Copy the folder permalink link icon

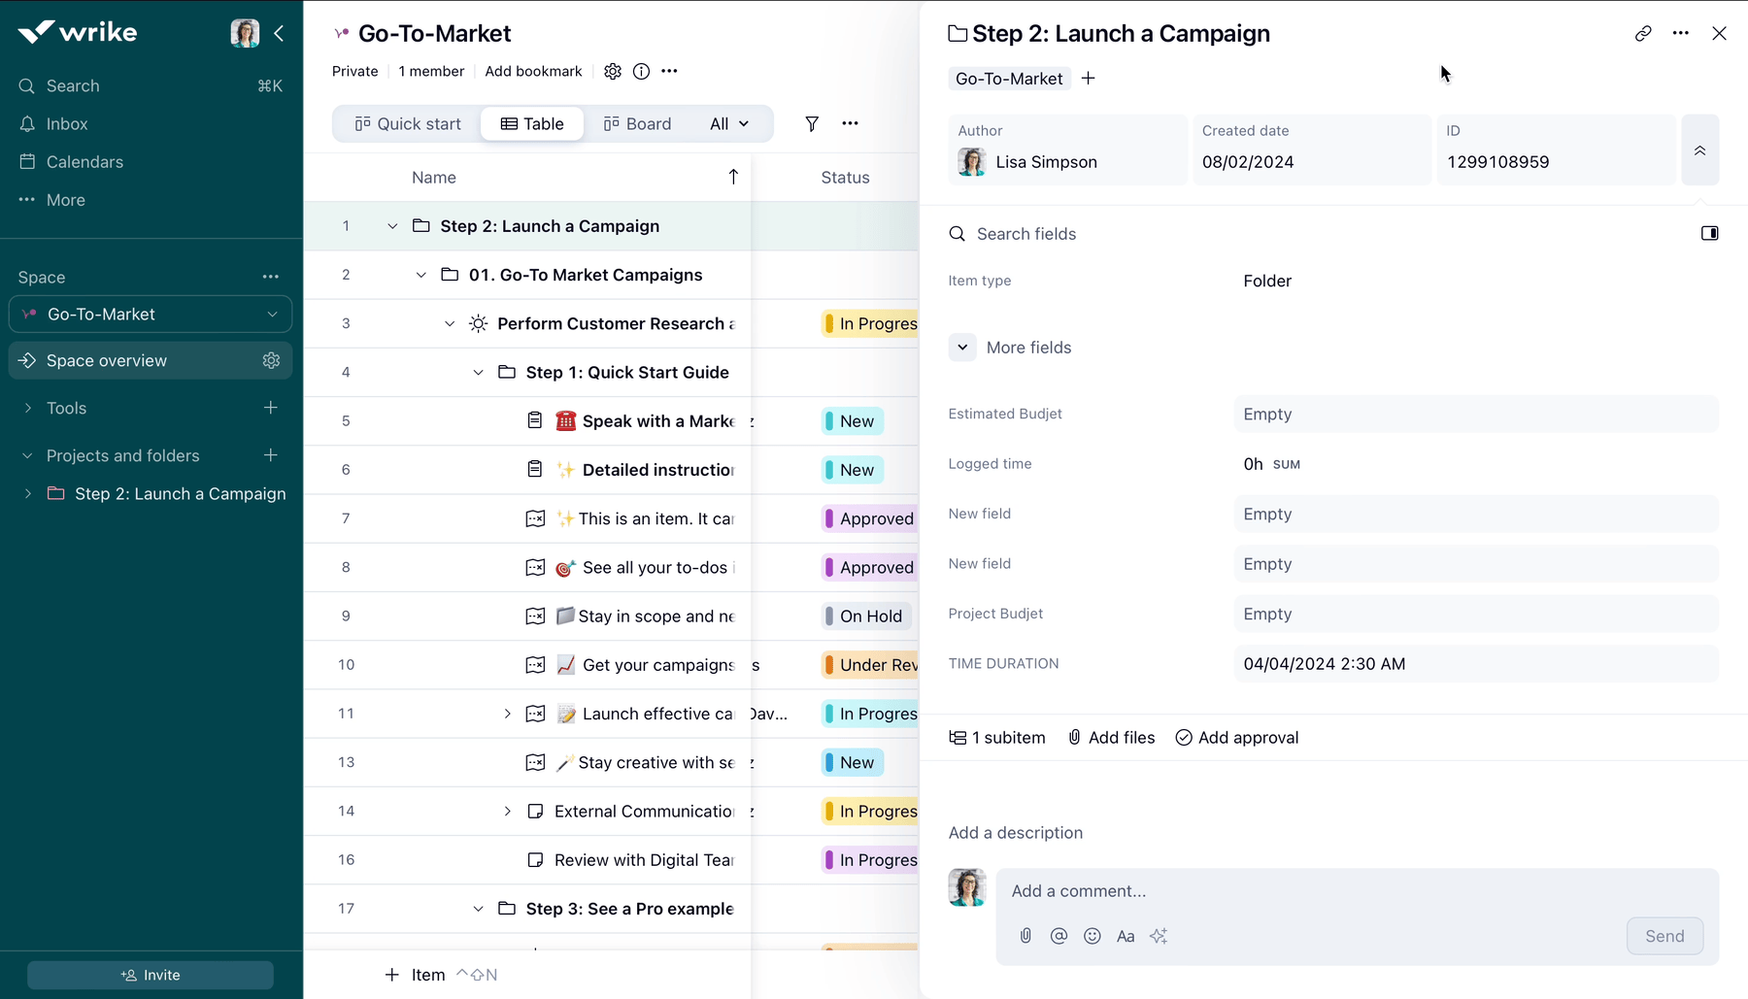[x=1643, y=33]
